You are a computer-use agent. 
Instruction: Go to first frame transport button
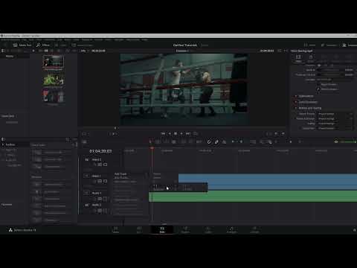(163, 134)
